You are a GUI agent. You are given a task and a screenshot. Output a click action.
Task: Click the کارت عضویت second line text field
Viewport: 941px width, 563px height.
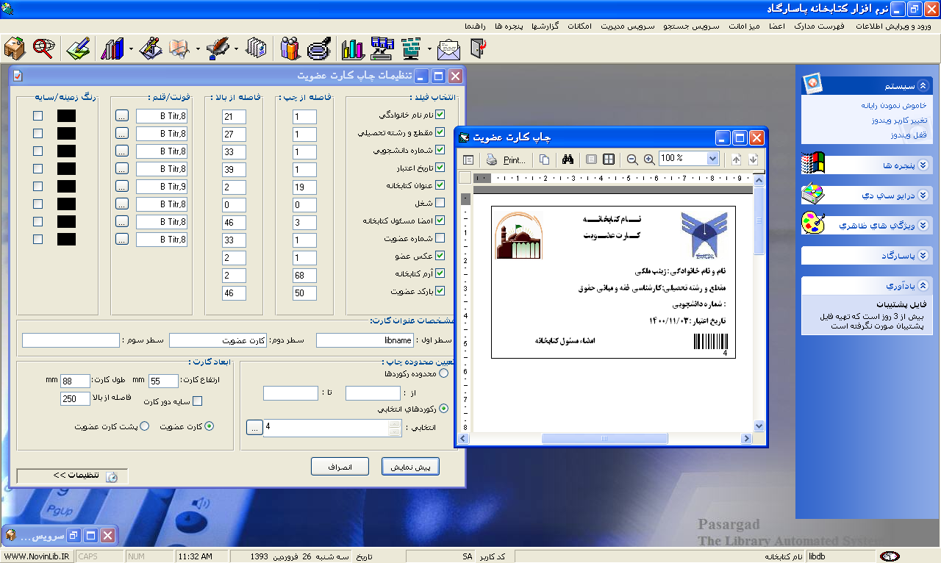[218, 340]
